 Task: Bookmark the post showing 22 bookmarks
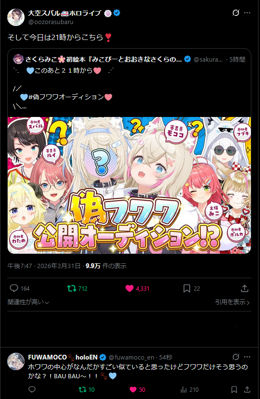(187, 288)
